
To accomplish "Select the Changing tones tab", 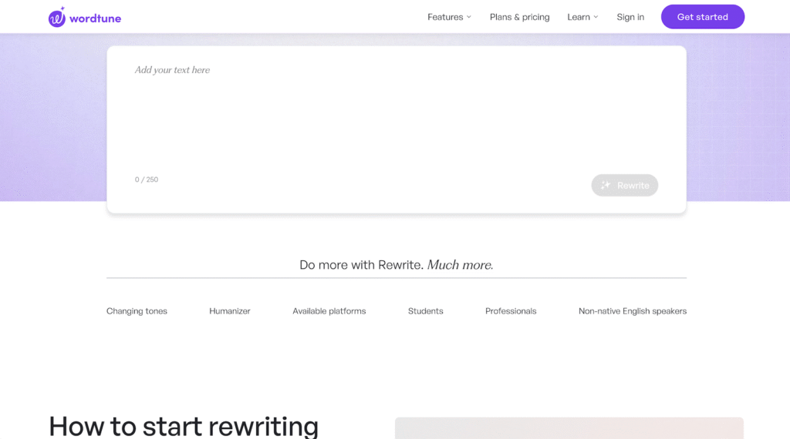I will (x=137, y=311).
